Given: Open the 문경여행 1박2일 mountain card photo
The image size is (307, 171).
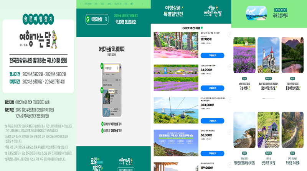Looking at the screenshot, I should (x=292, y=55).
